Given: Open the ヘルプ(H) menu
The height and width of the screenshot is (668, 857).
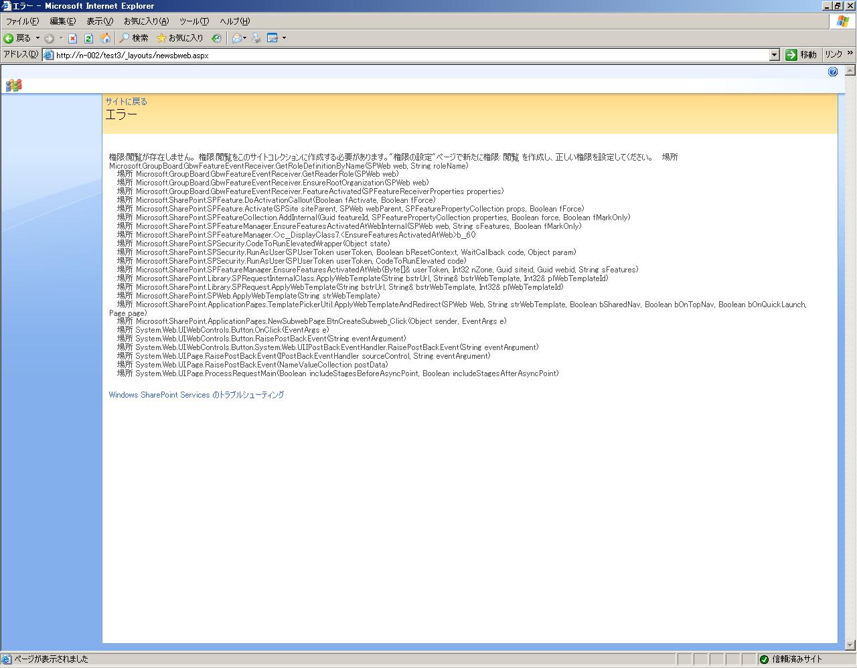Looking at the screenshot, I should (x=234, y=21).
